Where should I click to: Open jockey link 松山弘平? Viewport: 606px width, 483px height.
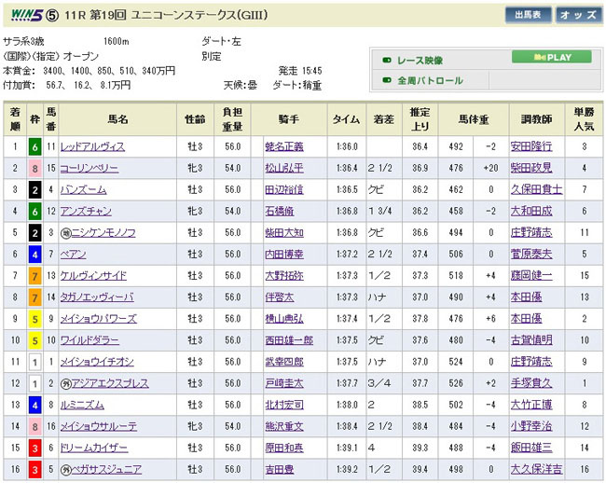pyautogui.click(x=283, y=168)
